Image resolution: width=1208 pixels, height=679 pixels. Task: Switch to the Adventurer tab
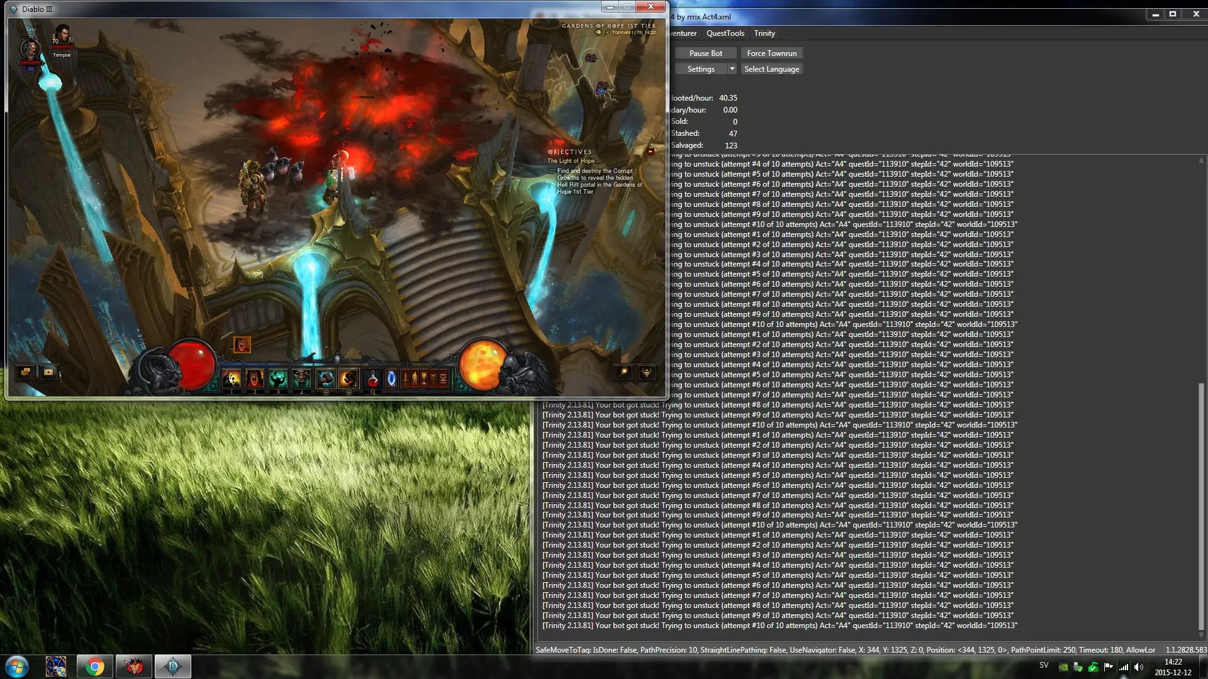point(684,33)
